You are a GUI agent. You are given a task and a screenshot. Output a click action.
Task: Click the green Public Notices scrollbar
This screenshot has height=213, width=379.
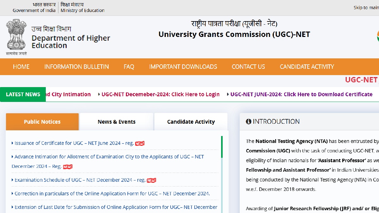coord(222,147)
